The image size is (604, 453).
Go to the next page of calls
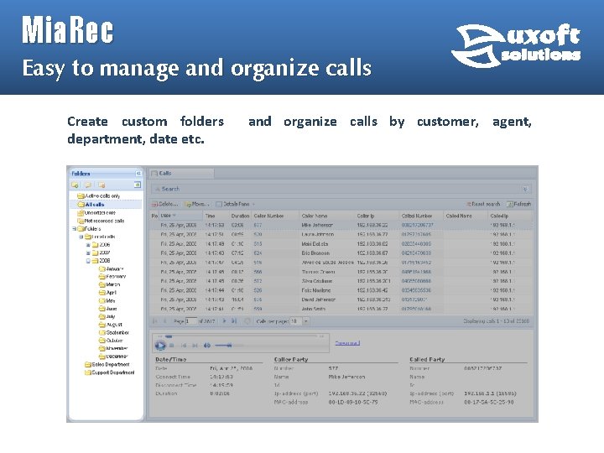tap(225, 321)
